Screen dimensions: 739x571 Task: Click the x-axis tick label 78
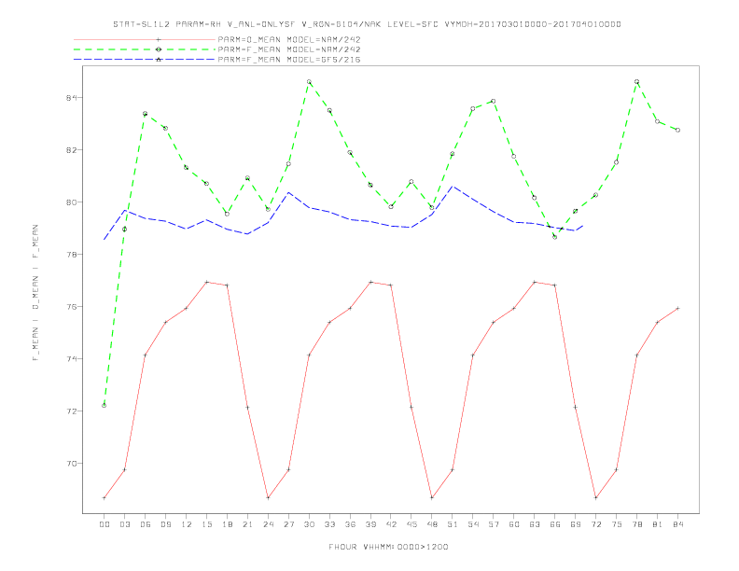[636, 524]
